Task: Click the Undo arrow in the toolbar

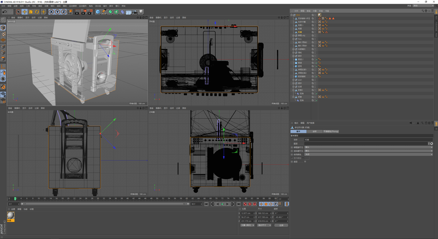Action: pyautogui.click(x=4, y=12)
